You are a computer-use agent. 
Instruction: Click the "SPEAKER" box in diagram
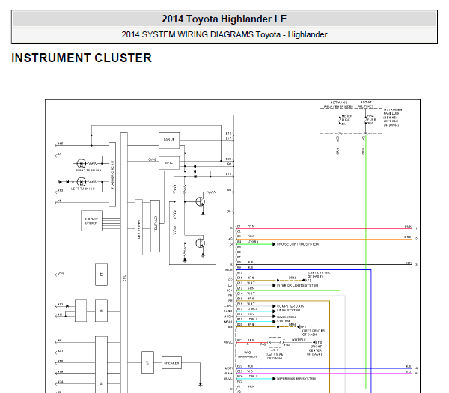coord(171,362)
